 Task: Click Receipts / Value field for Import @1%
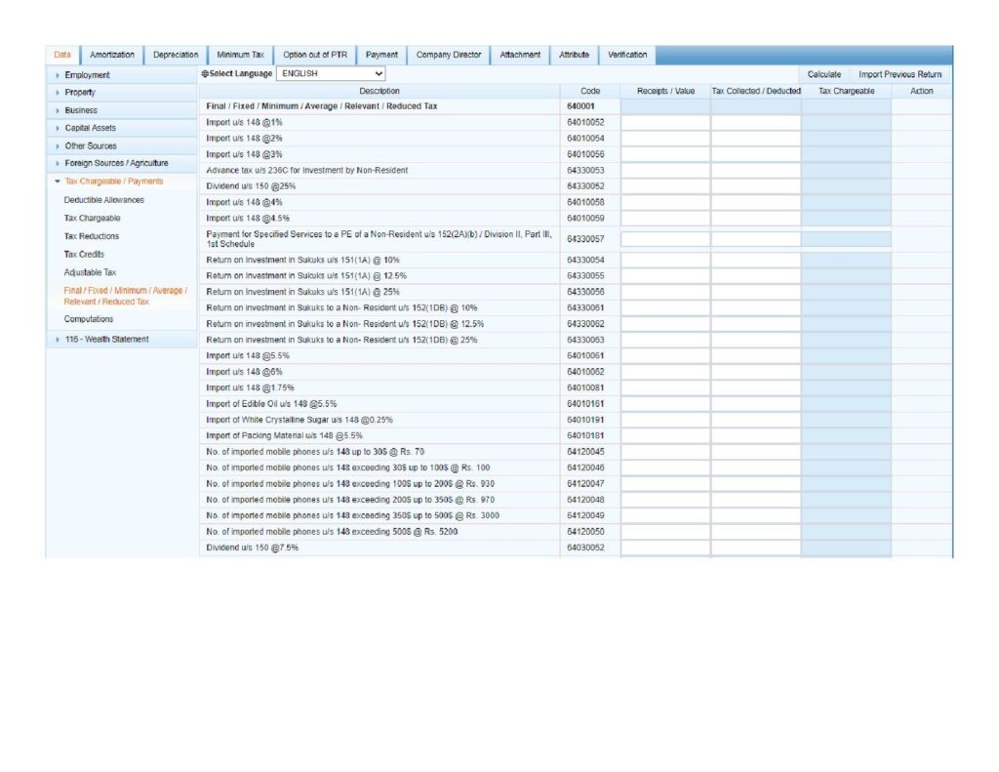[x=665, y=123]
